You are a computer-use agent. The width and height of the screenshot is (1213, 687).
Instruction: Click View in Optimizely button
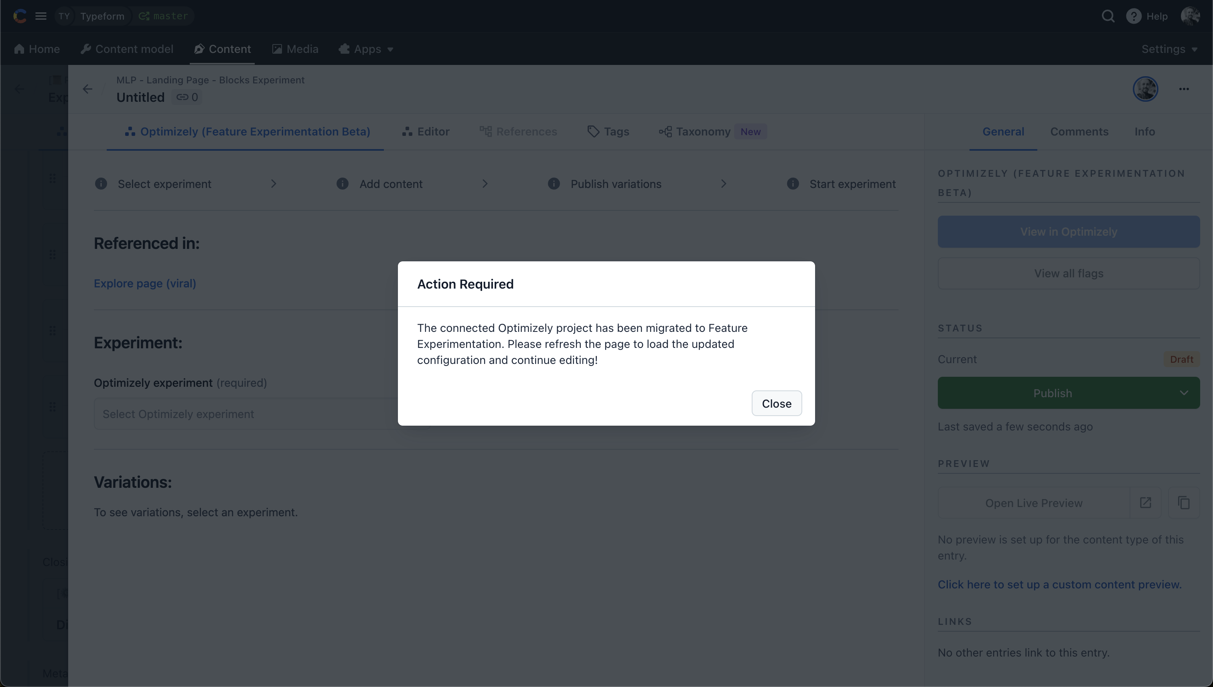pos(1069,232)
